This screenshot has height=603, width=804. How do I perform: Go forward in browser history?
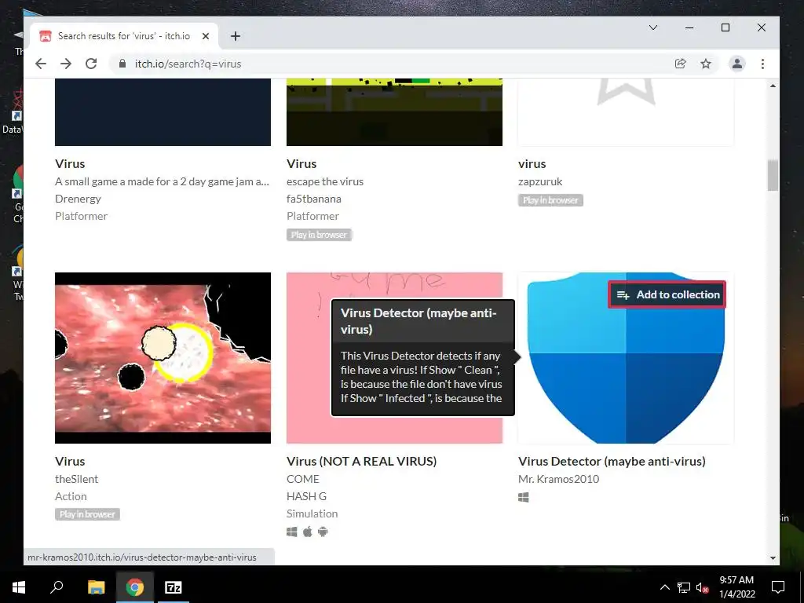point(66,64)
